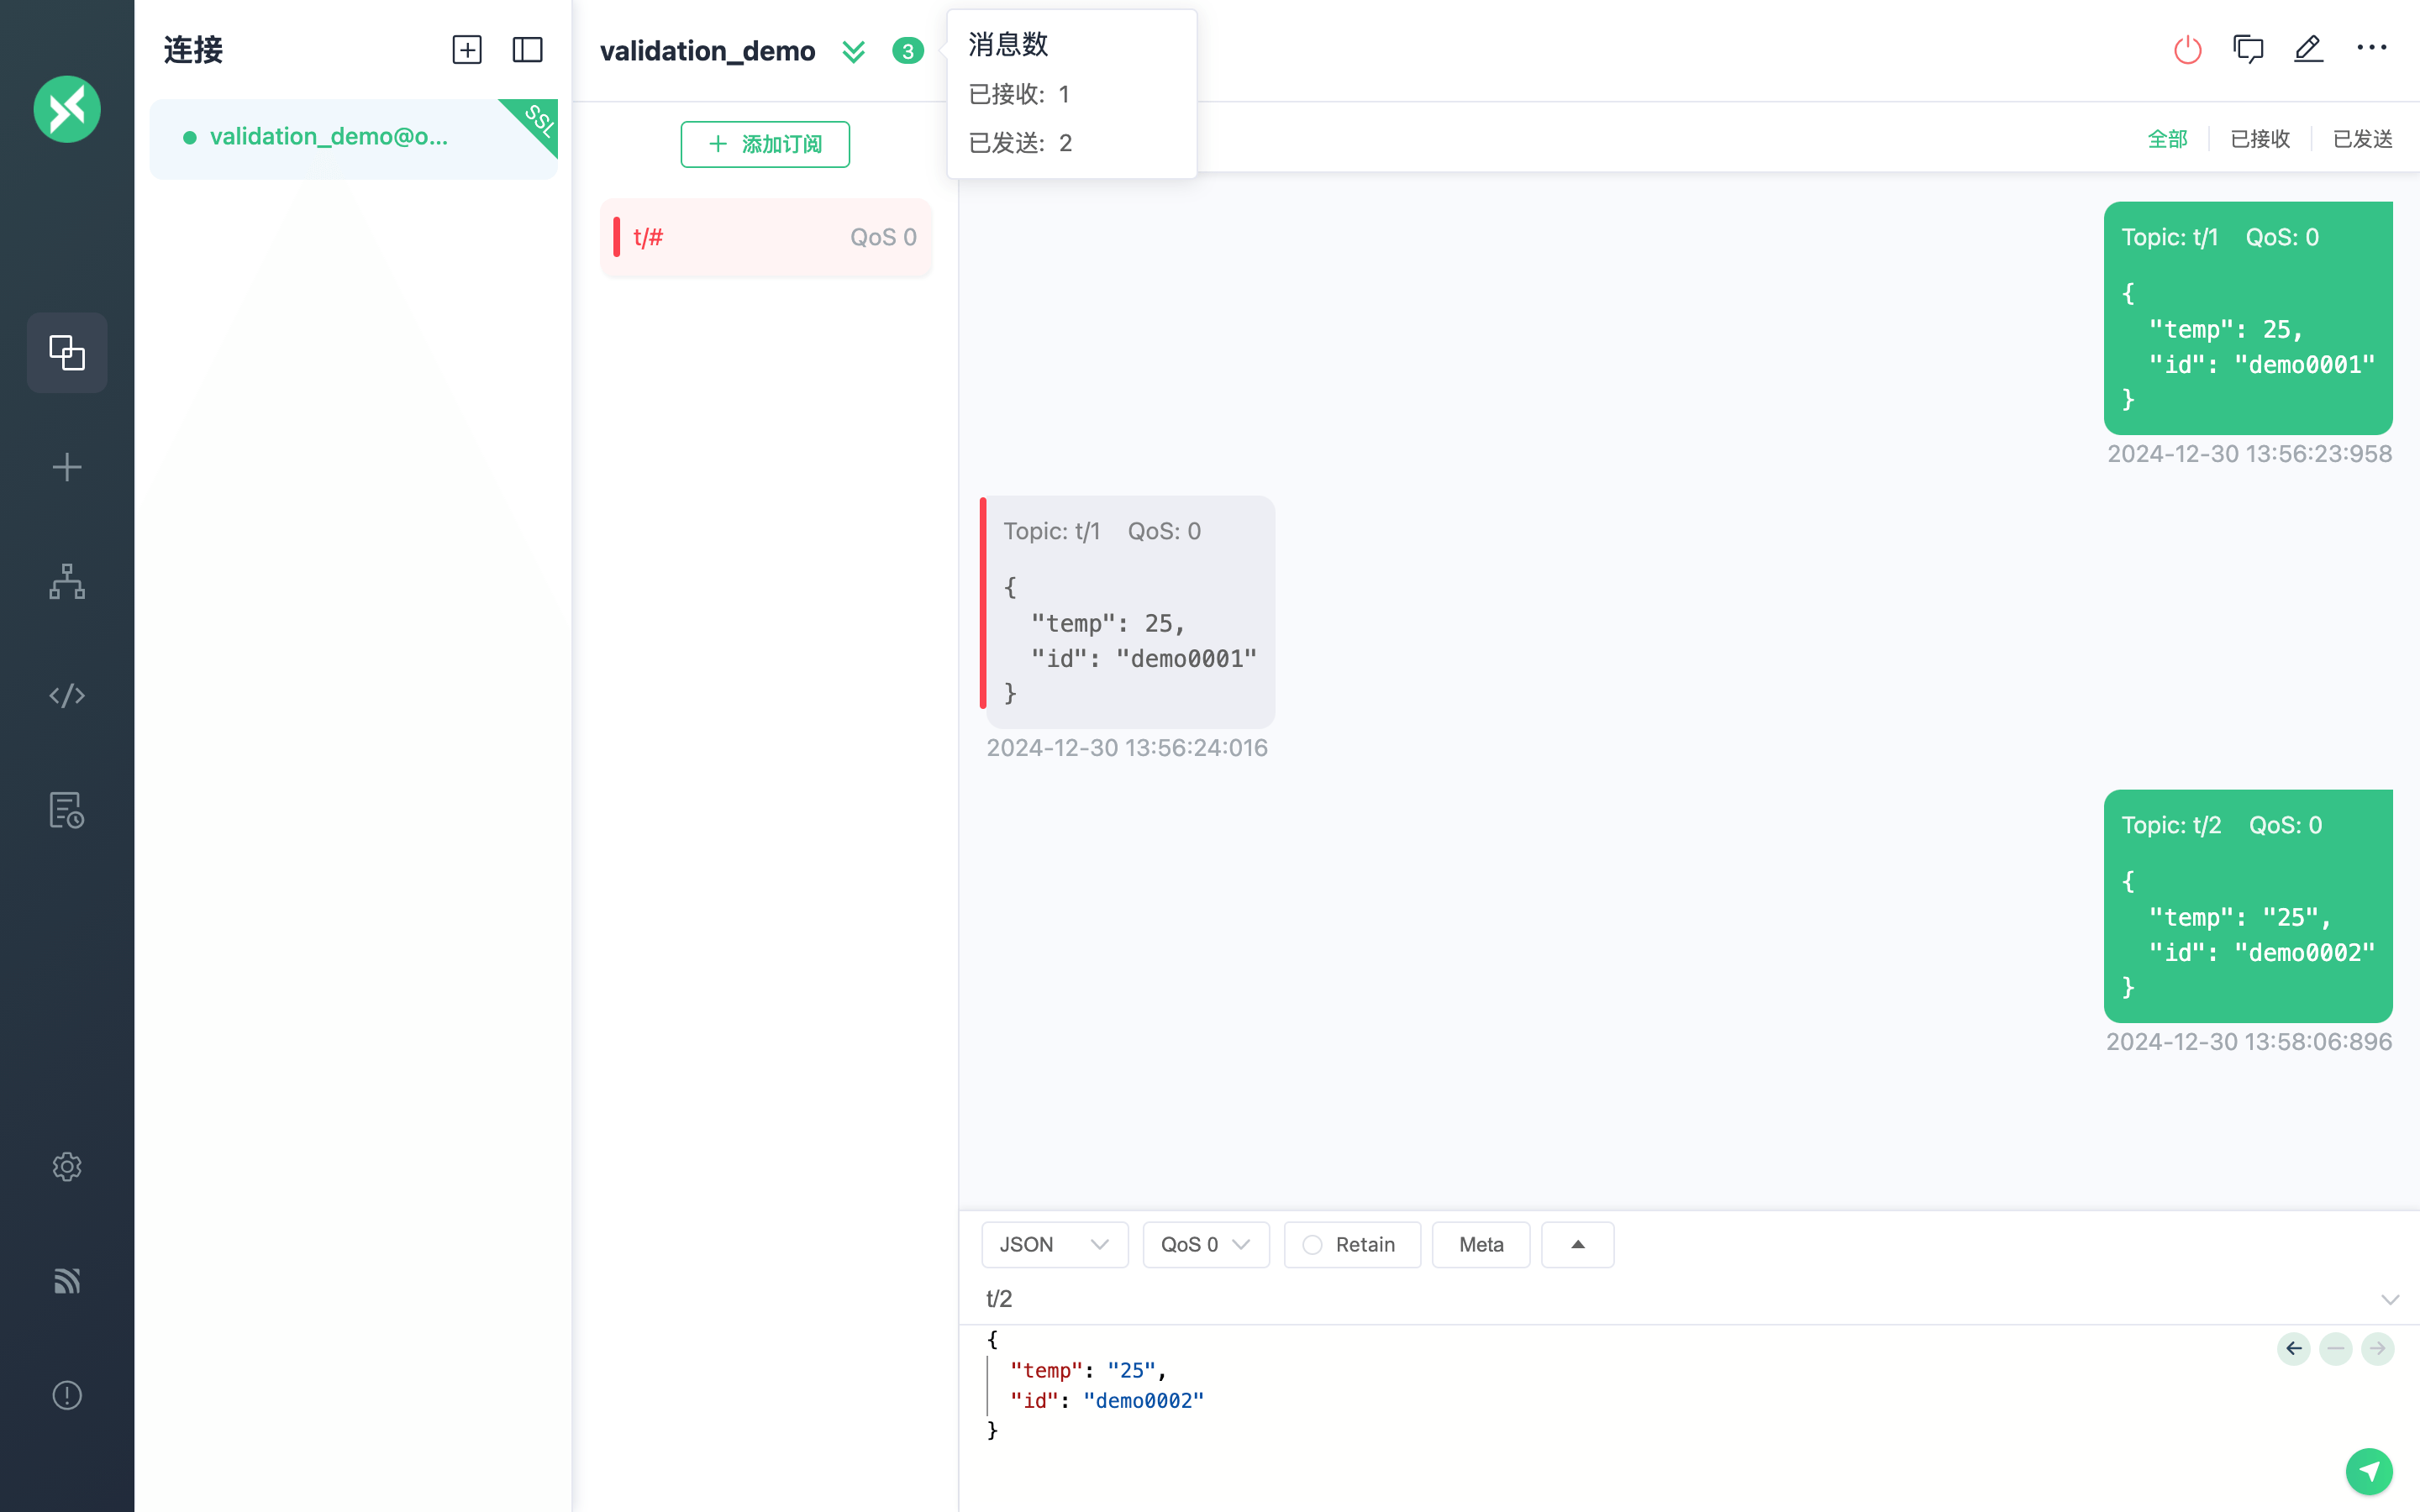Click the Meta button
The image size is (2420, 1512).
pos(1480,1244)
